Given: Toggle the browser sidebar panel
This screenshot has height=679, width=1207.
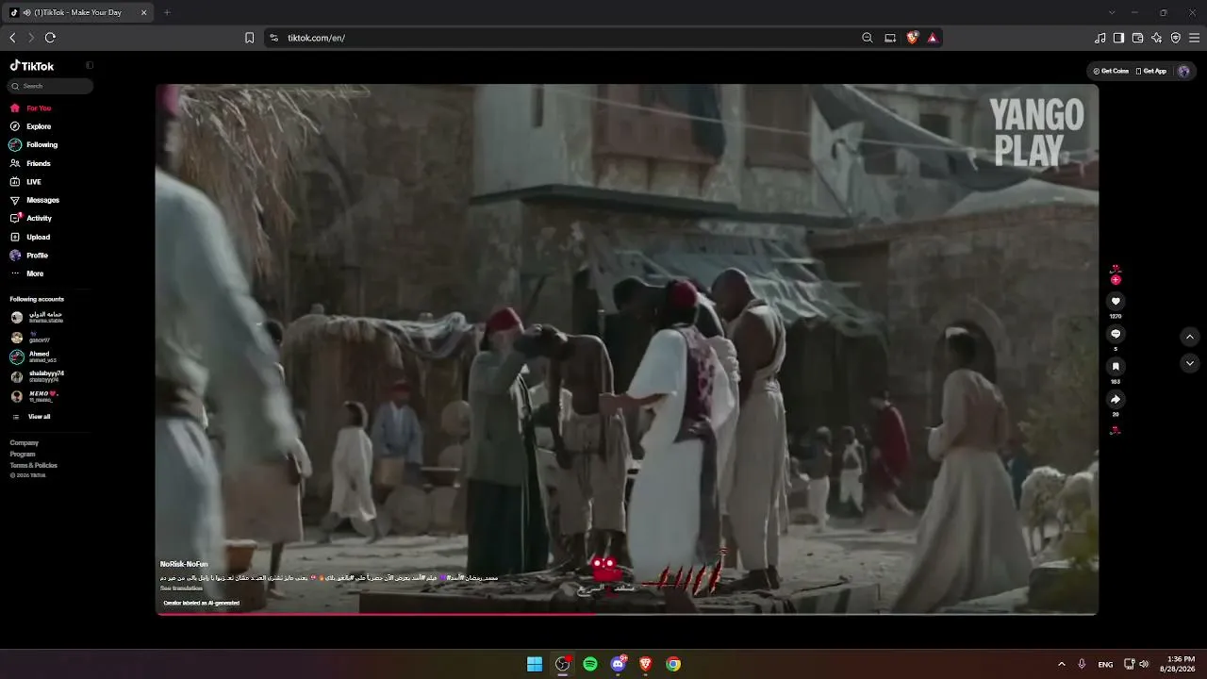Looking at the screenshot, I should click(x=1118, y=38).
